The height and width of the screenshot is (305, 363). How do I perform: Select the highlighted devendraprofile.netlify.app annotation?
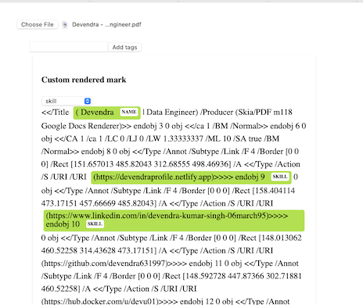click(191, 178)
